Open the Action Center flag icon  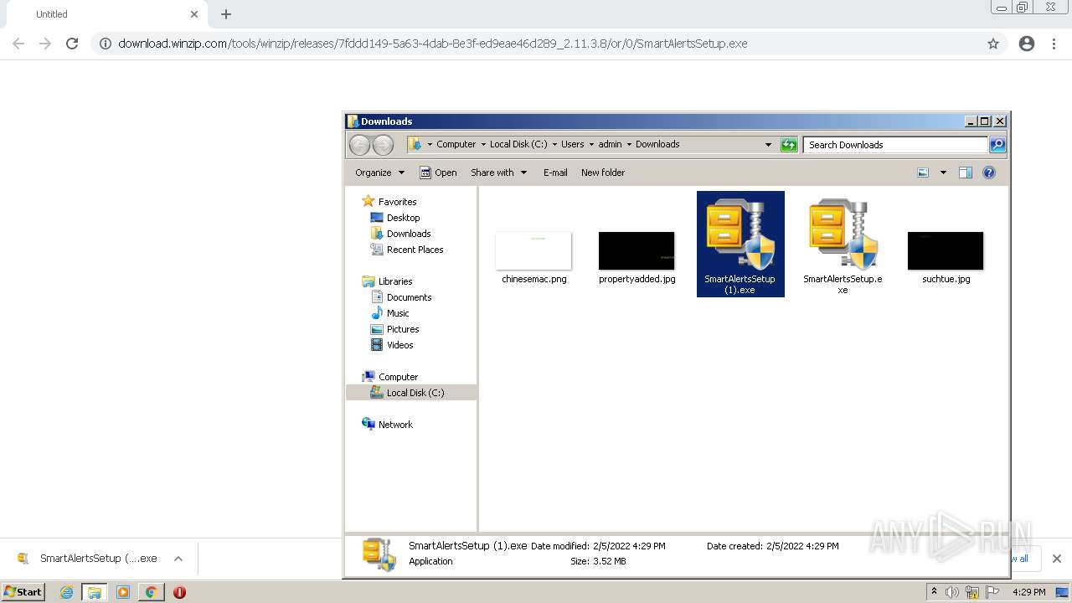coord(992,592)
